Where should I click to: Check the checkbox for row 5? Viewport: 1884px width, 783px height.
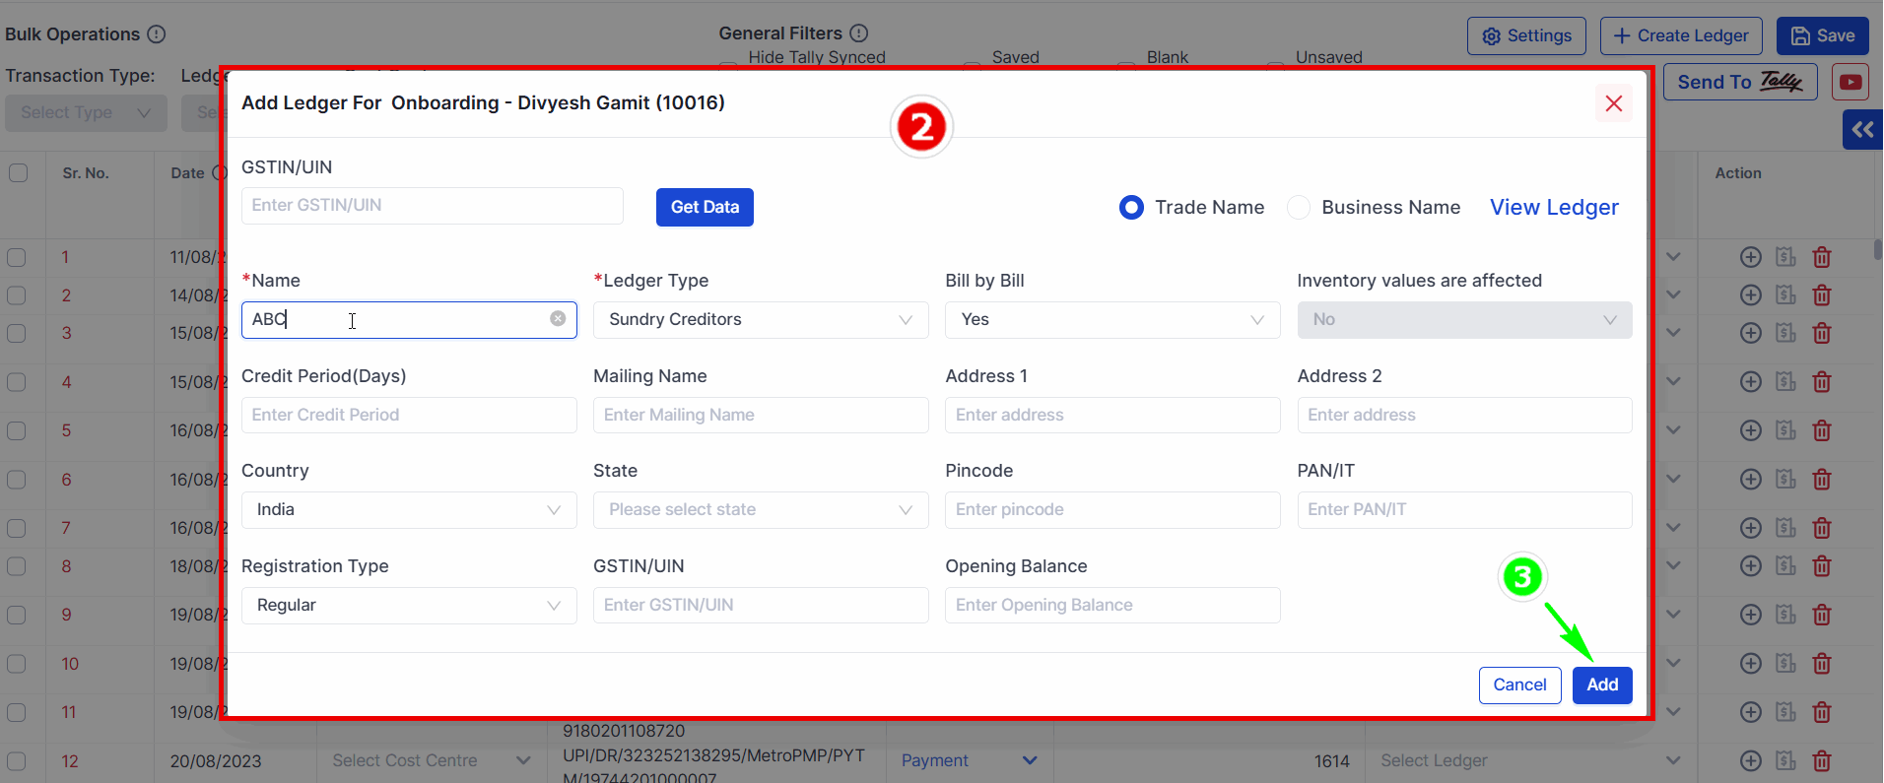tap(17, 429)
